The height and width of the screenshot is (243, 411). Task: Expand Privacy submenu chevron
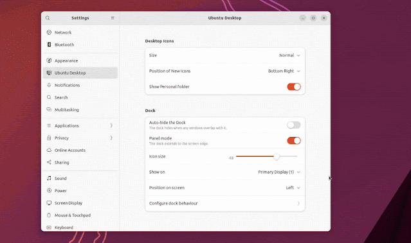(x=111, y=138)
